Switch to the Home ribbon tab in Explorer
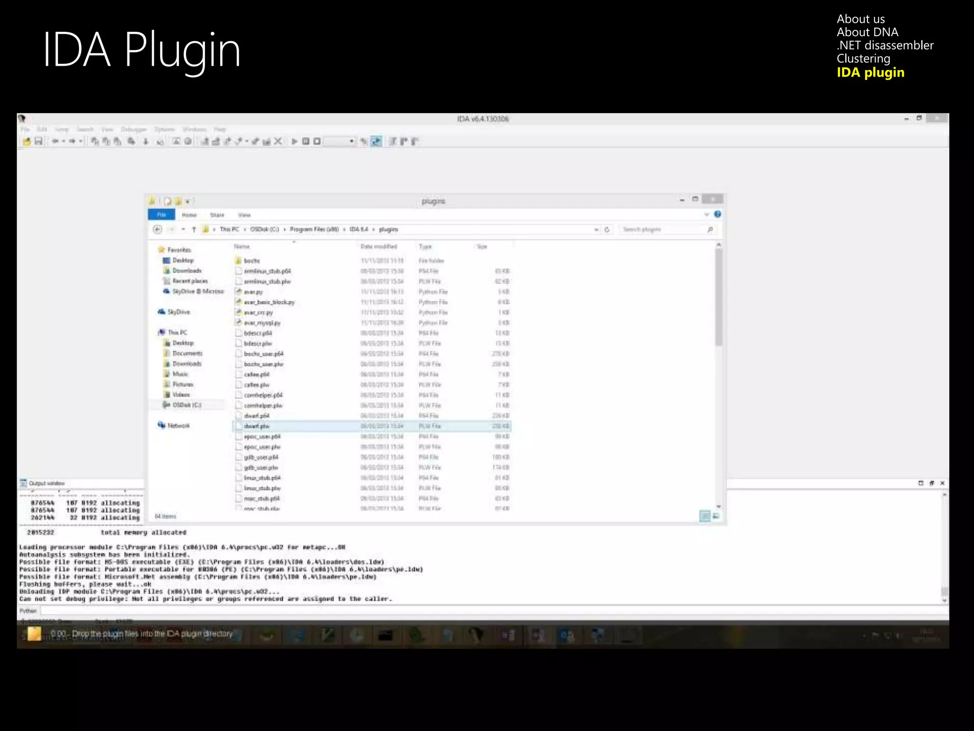 tap(189, 215)
